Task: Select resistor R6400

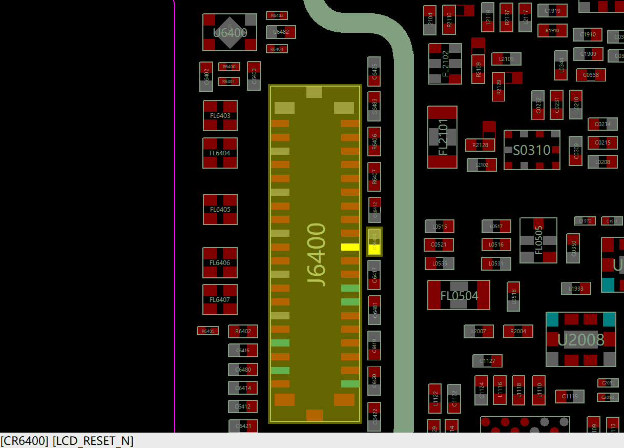Action: coord(229,67)
